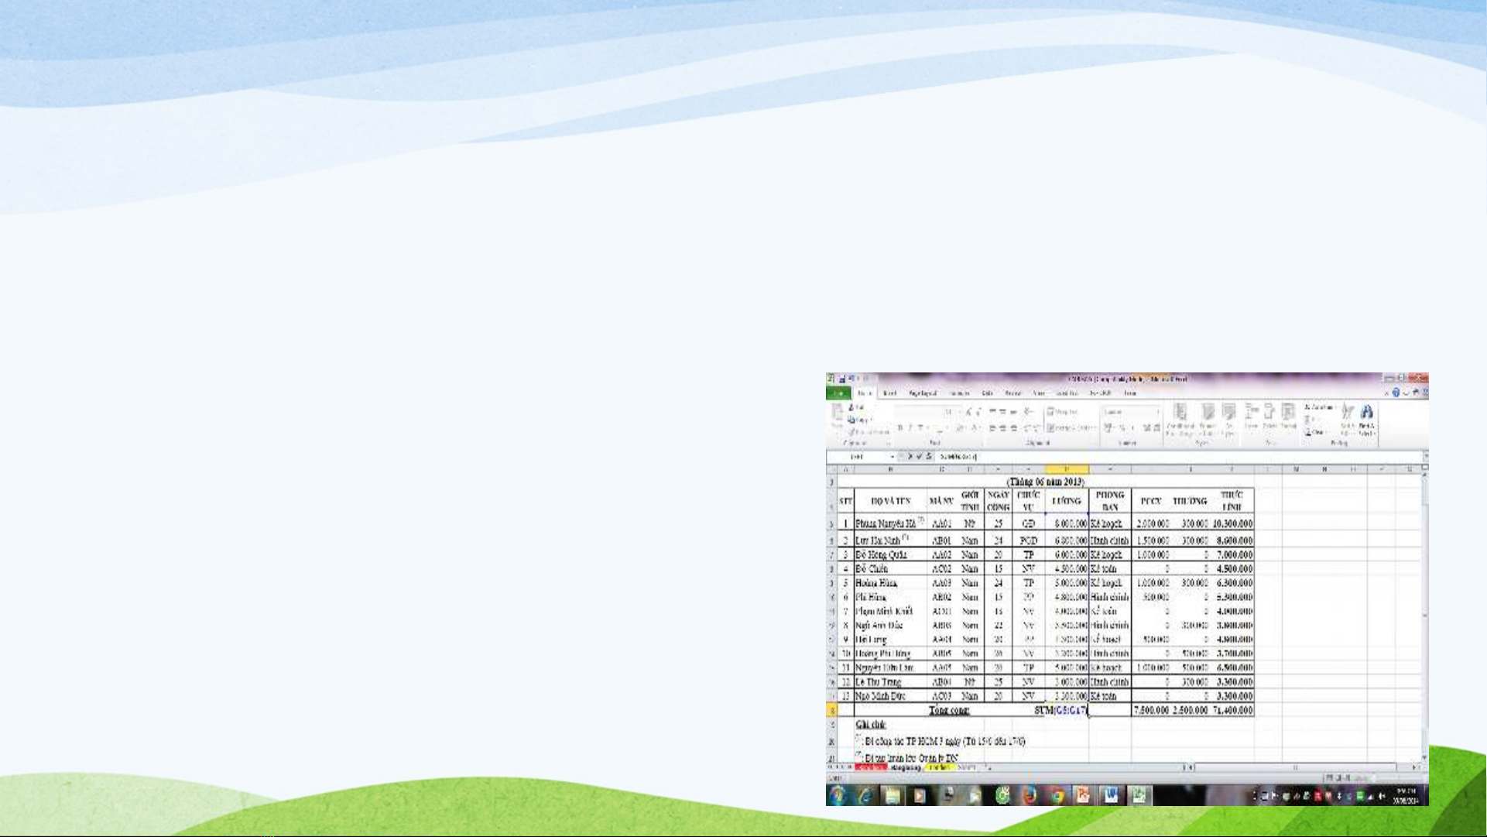Viewport: 1487px width, 837px height.
Task: Toggle Wrap Text in the Alignment group
Action: click(x=1063, y=412)
